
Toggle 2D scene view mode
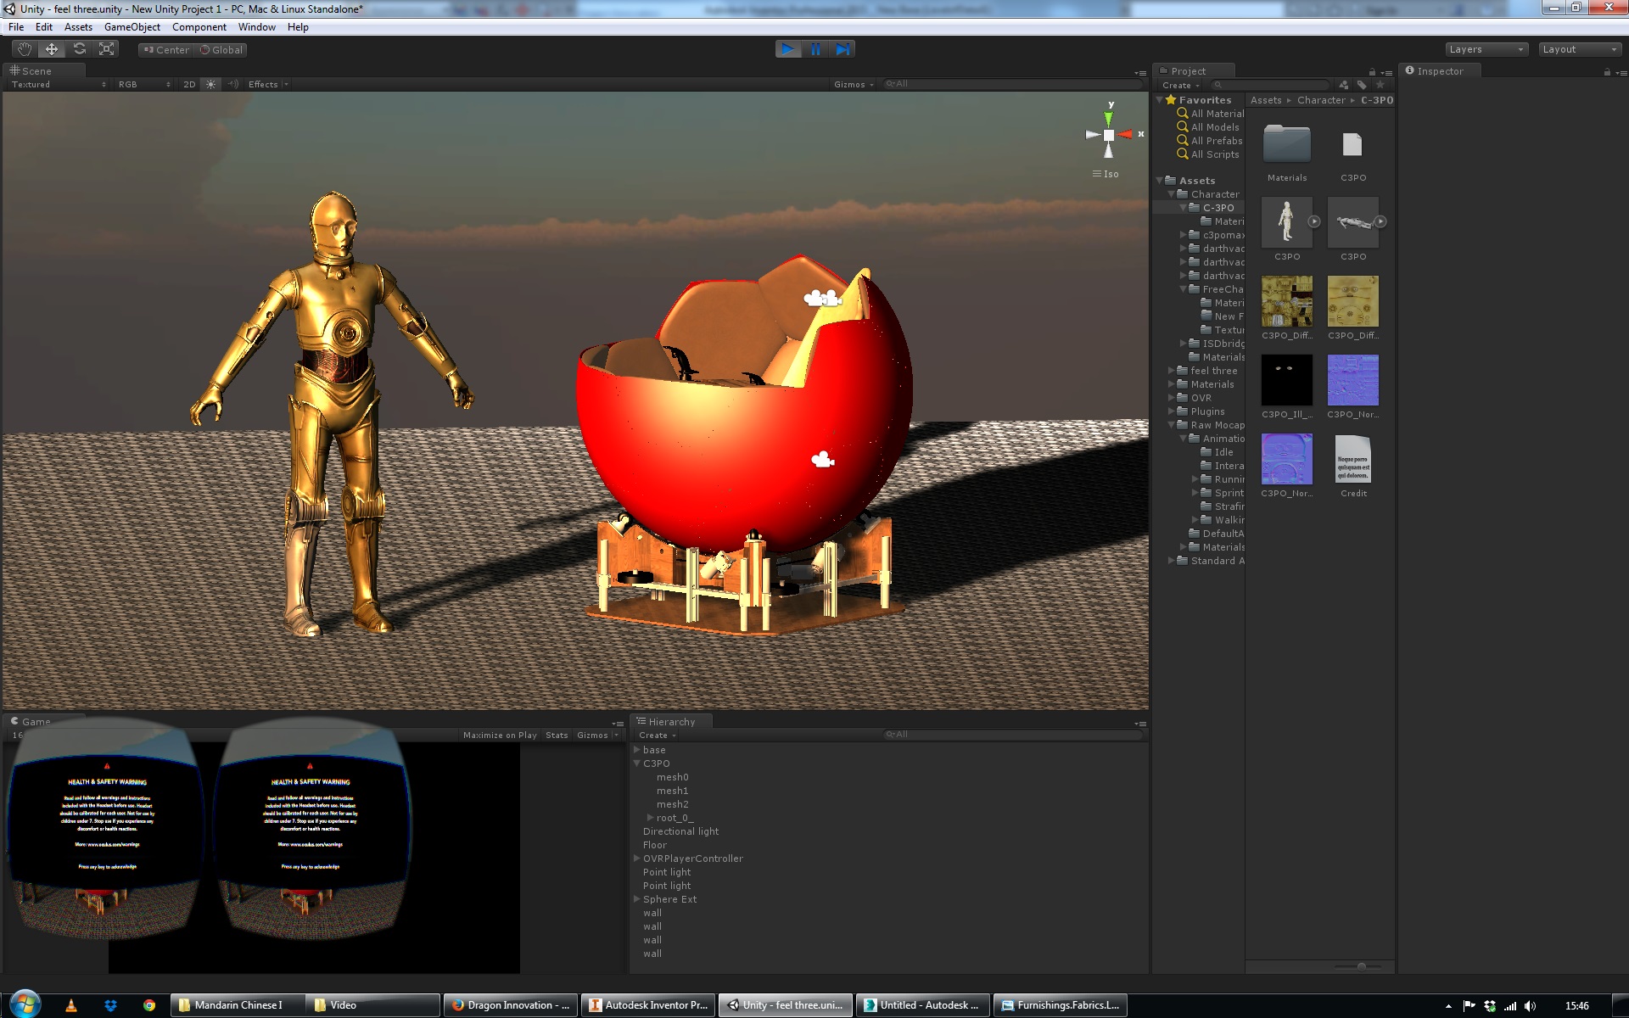point(189,85)
